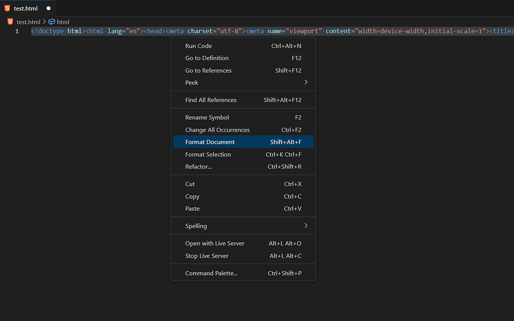The image size is (514, 321).
Task: Click the html symbol cube icon in breadcrumb
Action: tap(52, 22)
